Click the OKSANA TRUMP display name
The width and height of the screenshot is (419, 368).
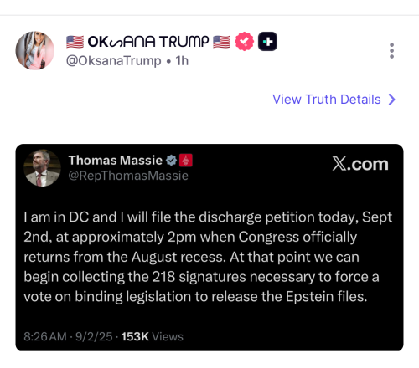pyautogui.click(x=148, y=42)
